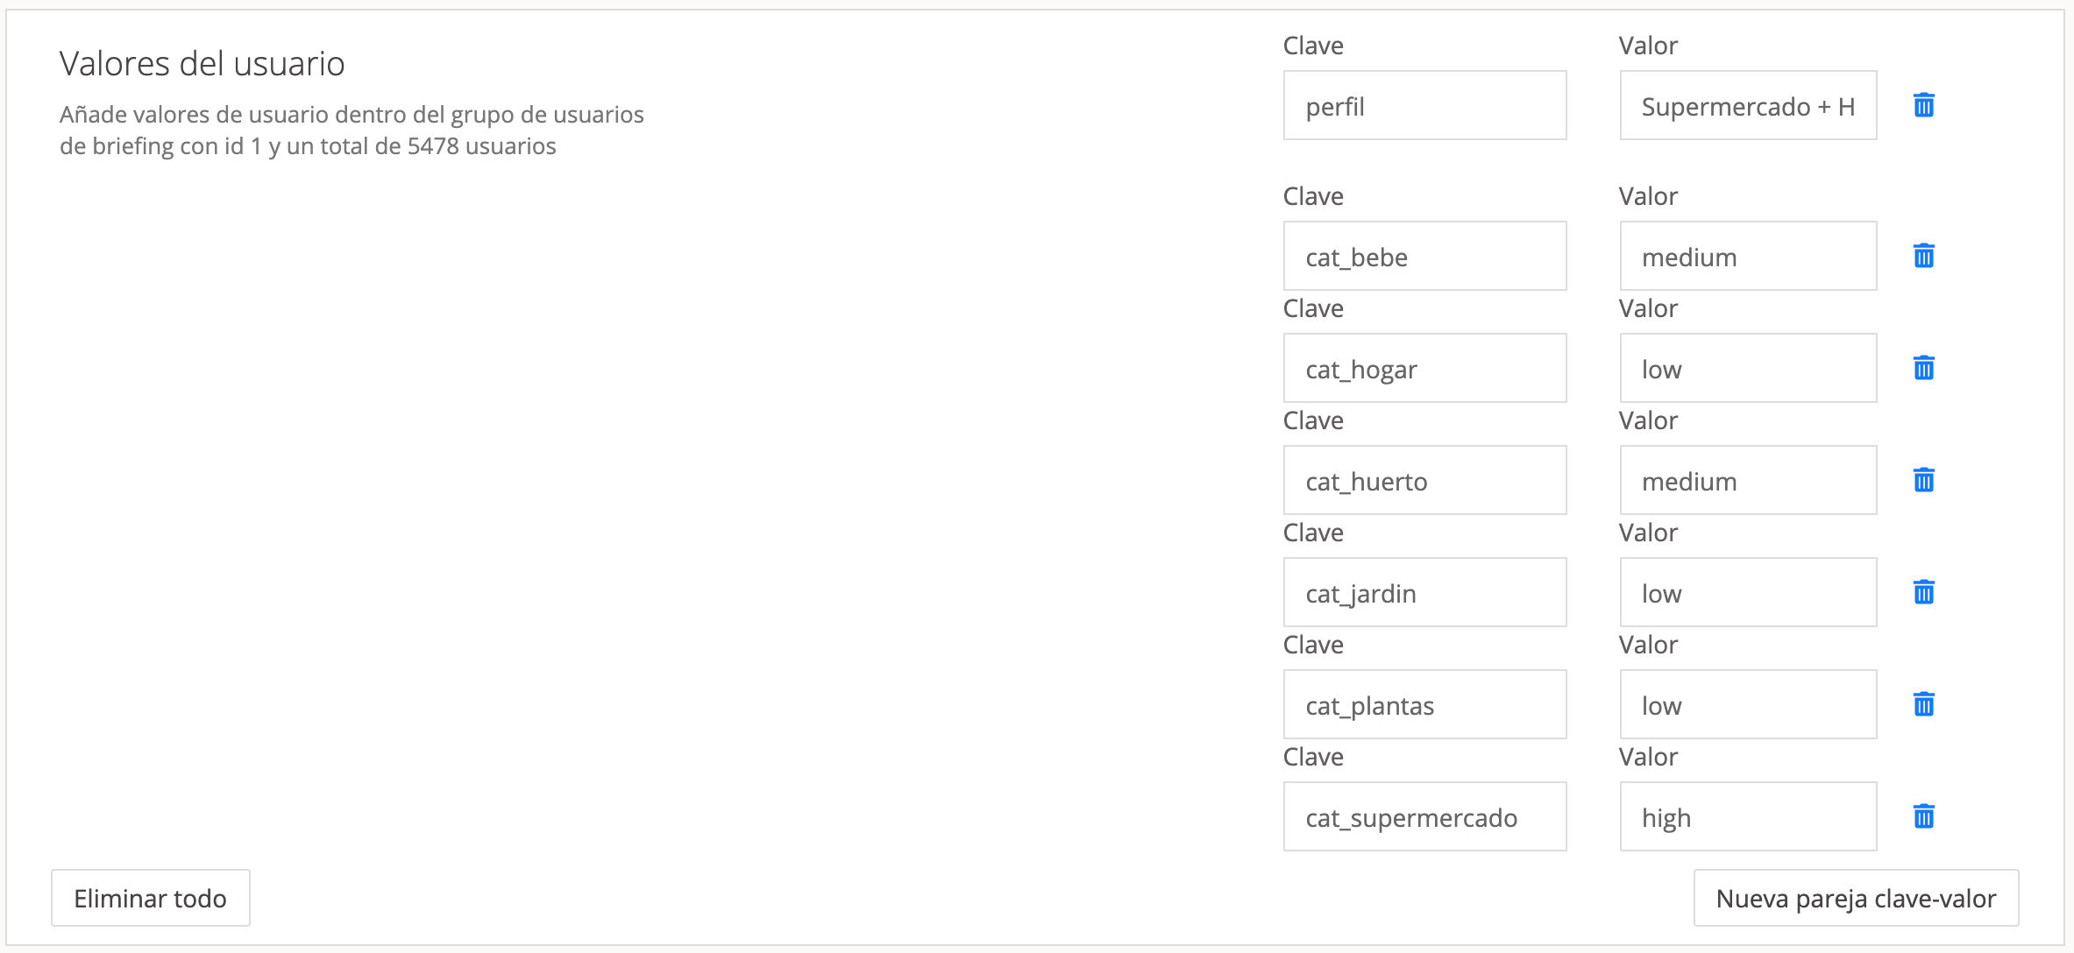Delete the cat_plantas row
The height and width of the screenshot is (953, 2074).
(1923, 705)
